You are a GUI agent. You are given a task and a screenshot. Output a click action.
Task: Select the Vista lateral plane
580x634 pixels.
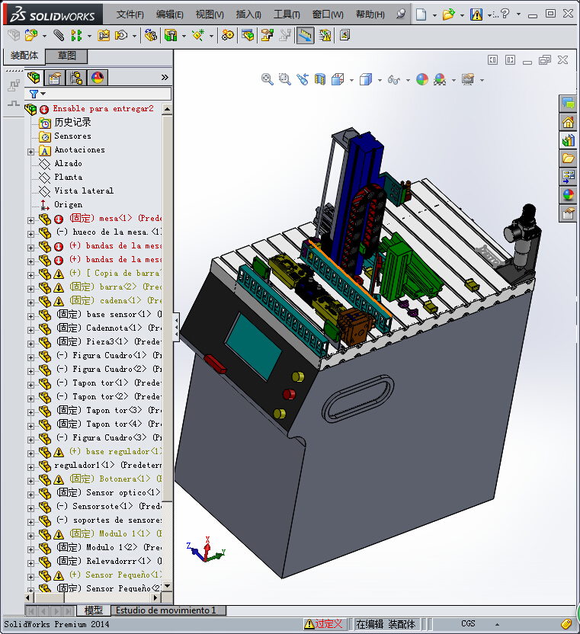click(x=84, y=191)
